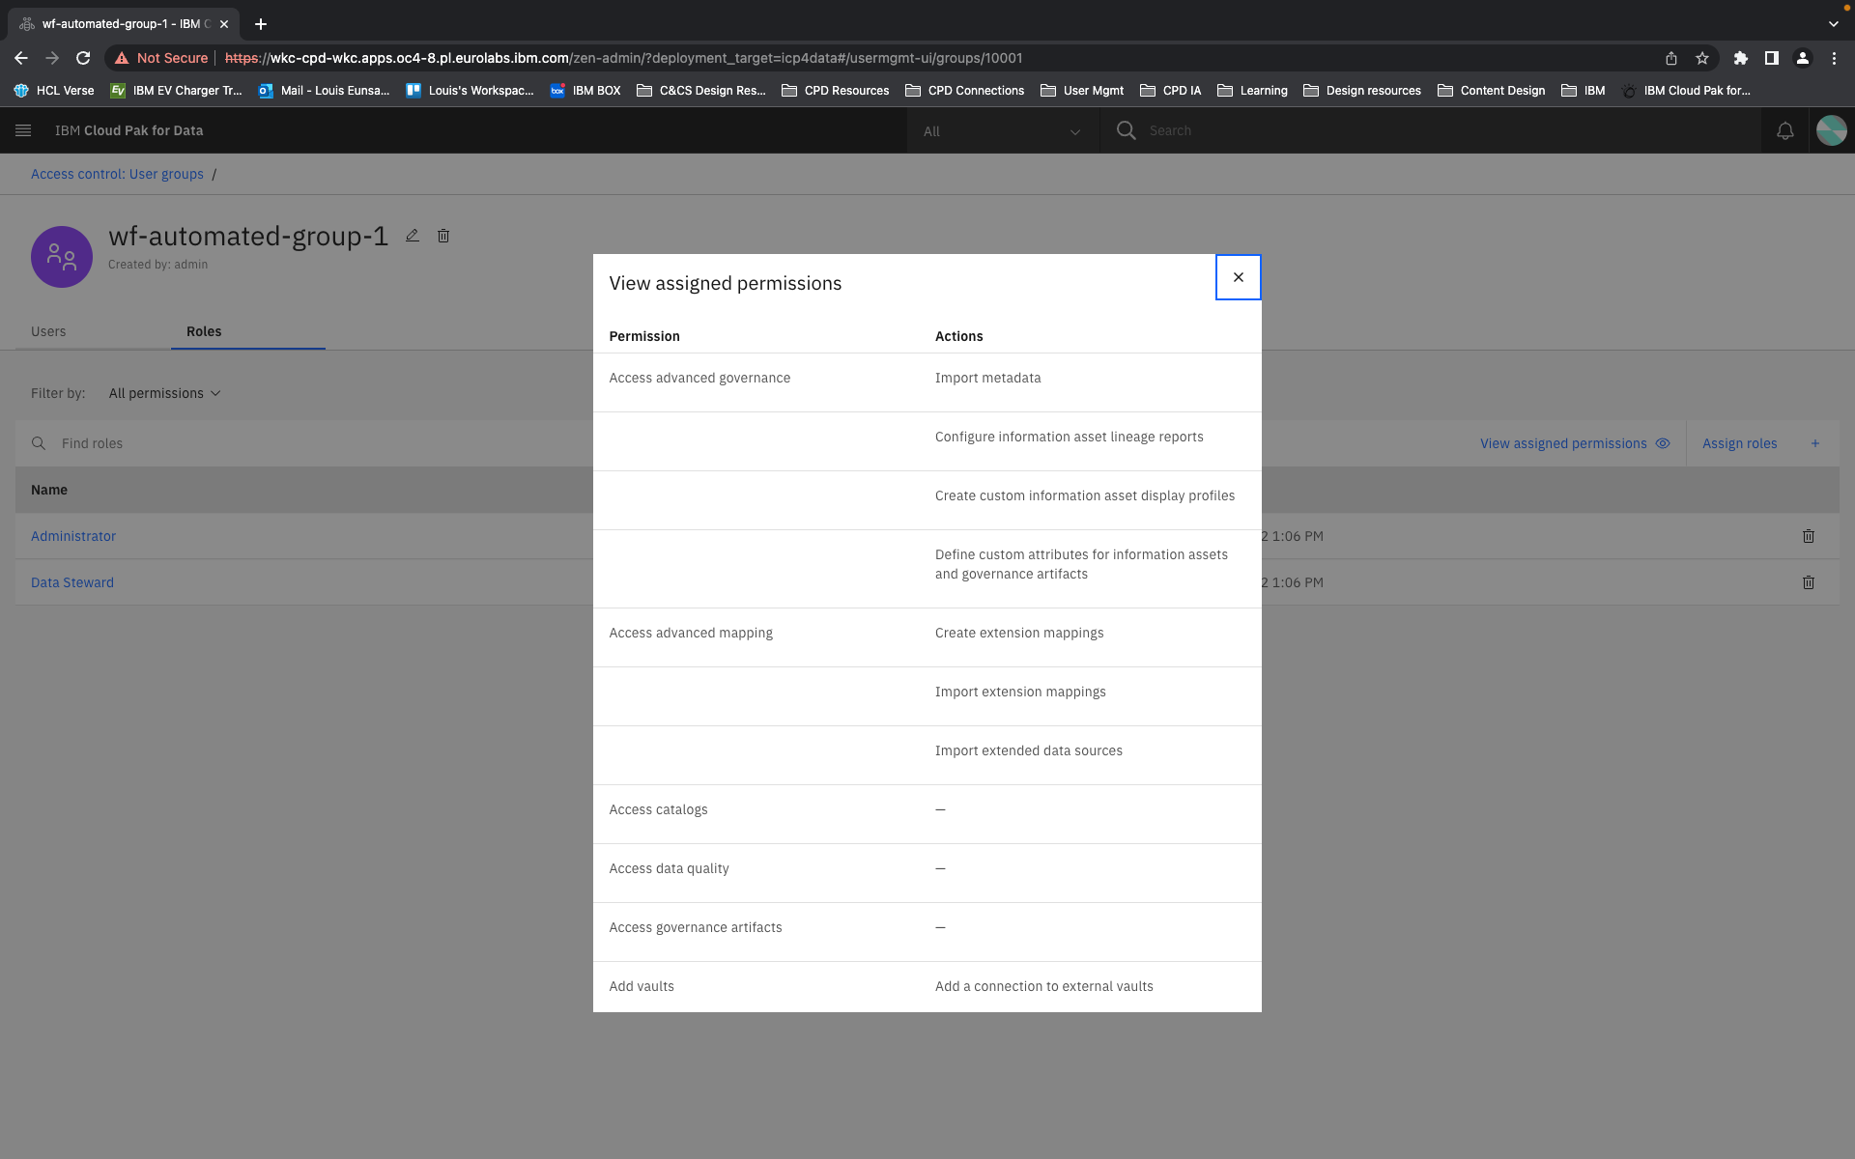Open the C&CS Design Res bookmark folder
This screenshot has width=1855, height=1159.
pyautogui.click(x=701, y=91)
